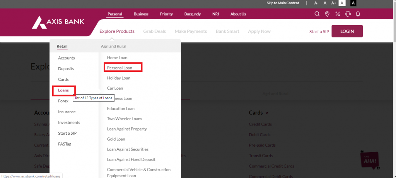Select Forex in the Retail menu
Viewport: 396px width, 178px height.
click(x=63, y=101)
